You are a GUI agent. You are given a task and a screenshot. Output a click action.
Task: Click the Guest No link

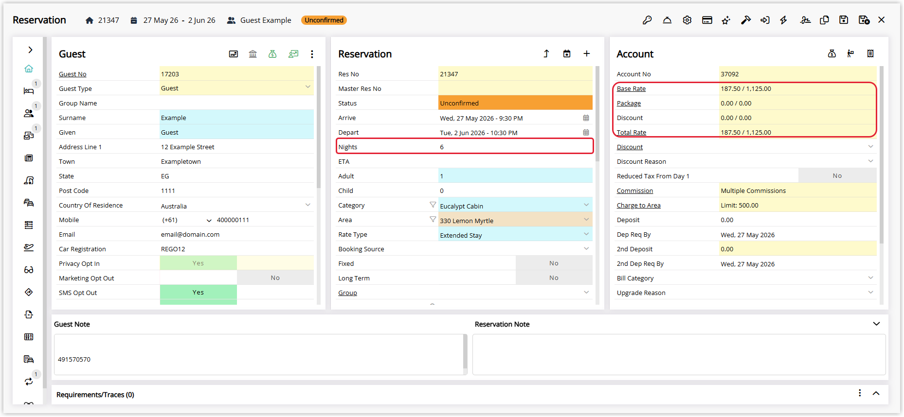tap(72, 74)
